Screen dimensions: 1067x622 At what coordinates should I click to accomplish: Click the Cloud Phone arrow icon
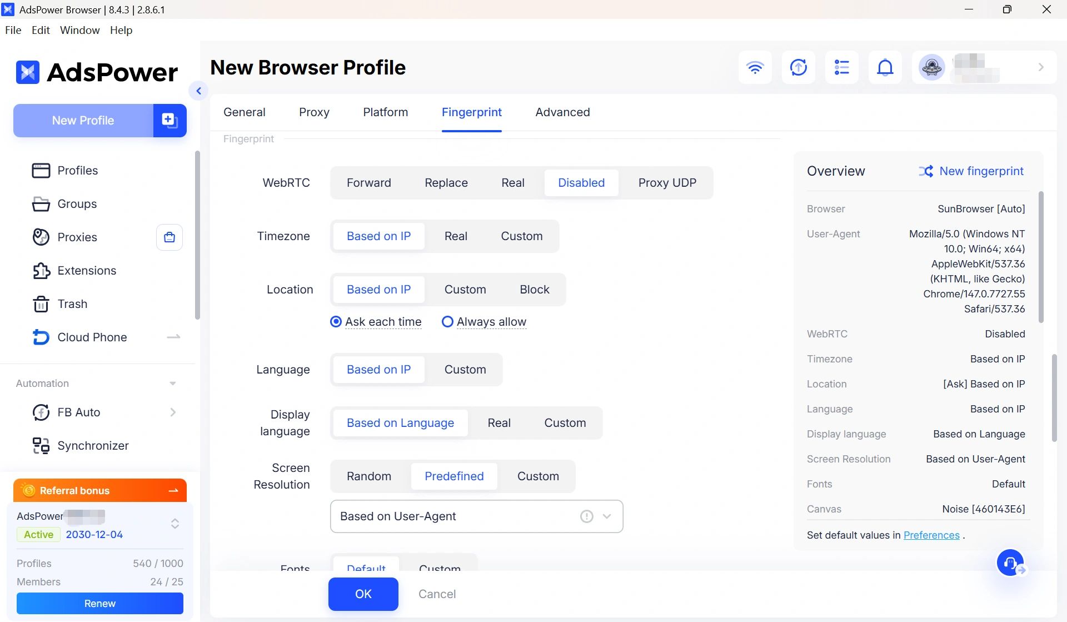[x=173, y=337]
